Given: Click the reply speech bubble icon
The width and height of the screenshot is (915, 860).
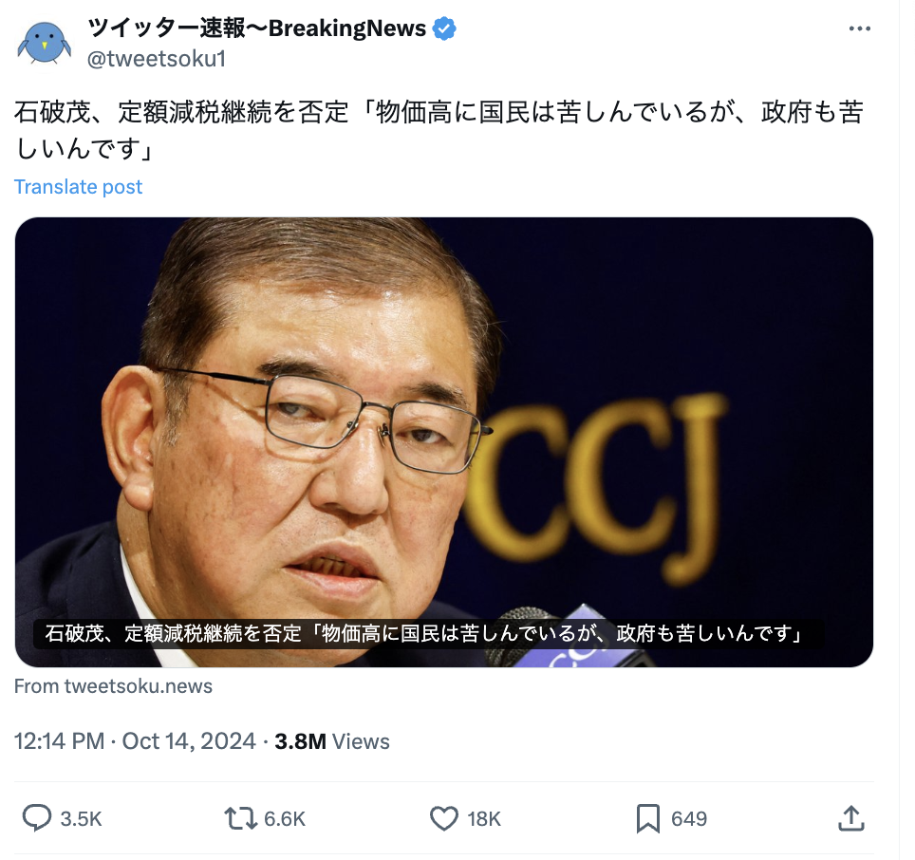Looking at the screenshot, I should tap(37, 818).
